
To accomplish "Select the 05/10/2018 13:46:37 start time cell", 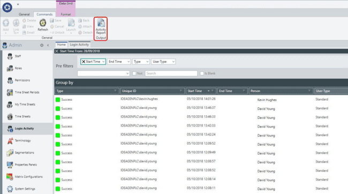I will click(201, 108).
